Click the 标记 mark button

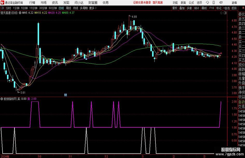click(219, 8)
